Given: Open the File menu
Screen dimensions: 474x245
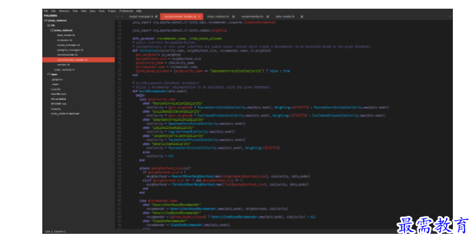Looking at the screenshot, I should coord(46,11).
